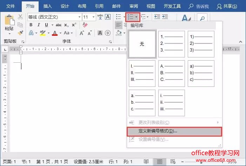246x166 pixels.
Task: Apply red font color
Action: [55, 33]
